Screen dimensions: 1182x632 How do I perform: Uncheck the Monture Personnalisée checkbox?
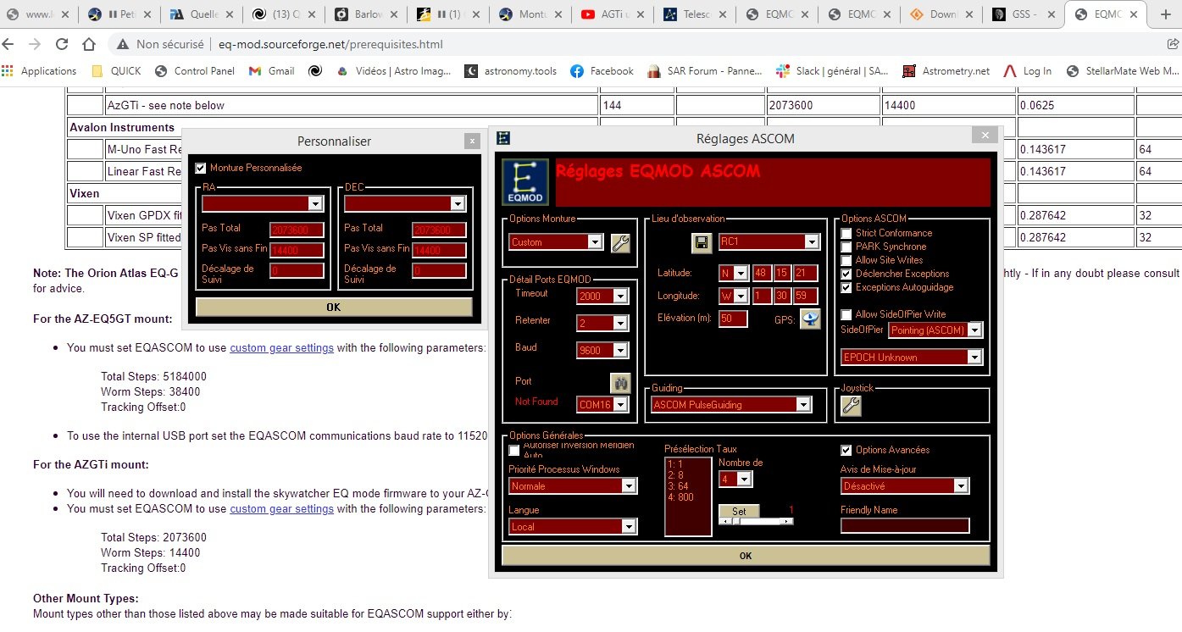(201, 168)
